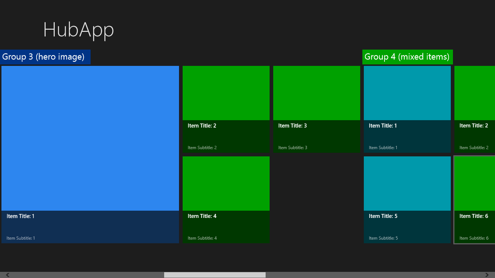The image size is (495, 278).
Task: Click the text Item Subtitle: 4
Action: pos(202,238)
